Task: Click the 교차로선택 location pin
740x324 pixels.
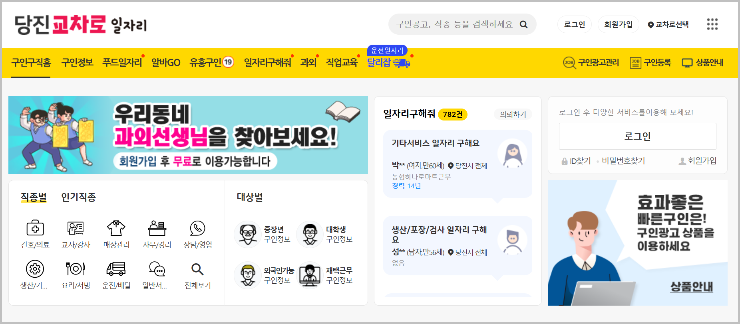Action: click(650, 25)
